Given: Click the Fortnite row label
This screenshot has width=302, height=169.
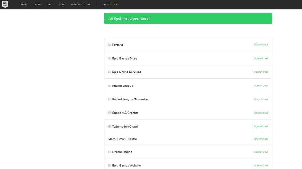Looking at the screenshot, I should [x=118, y=45].
